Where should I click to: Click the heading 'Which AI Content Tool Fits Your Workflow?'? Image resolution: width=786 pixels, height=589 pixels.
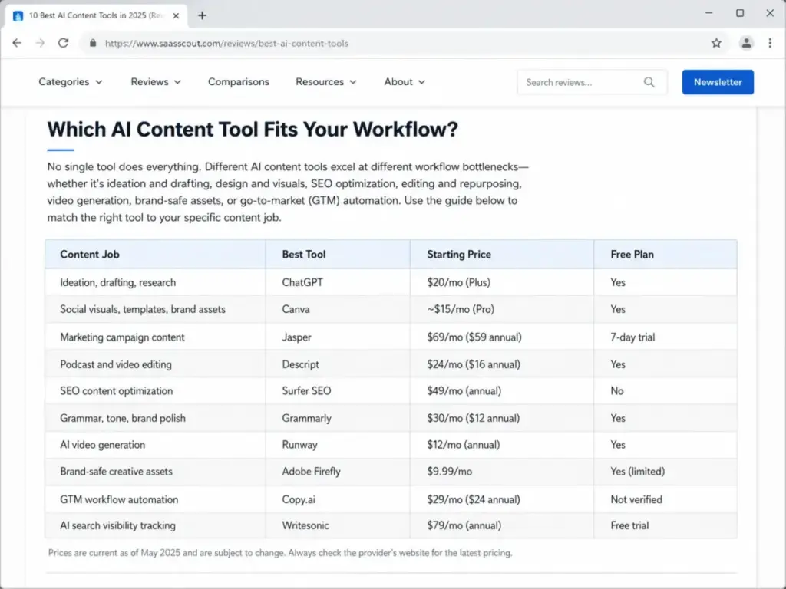[x=253, y=129]
